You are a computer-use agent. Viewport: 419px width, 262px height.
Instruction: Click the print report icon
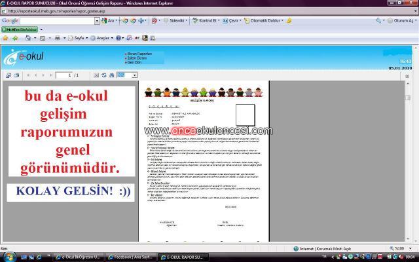(x=16, y=76)
